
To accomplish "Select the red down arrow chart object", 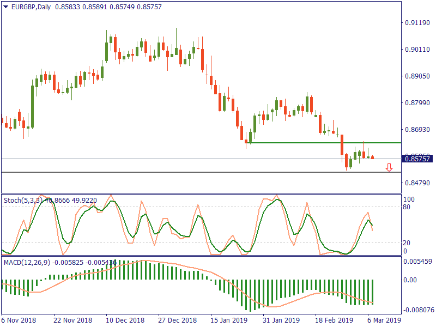I will (389, 167).
